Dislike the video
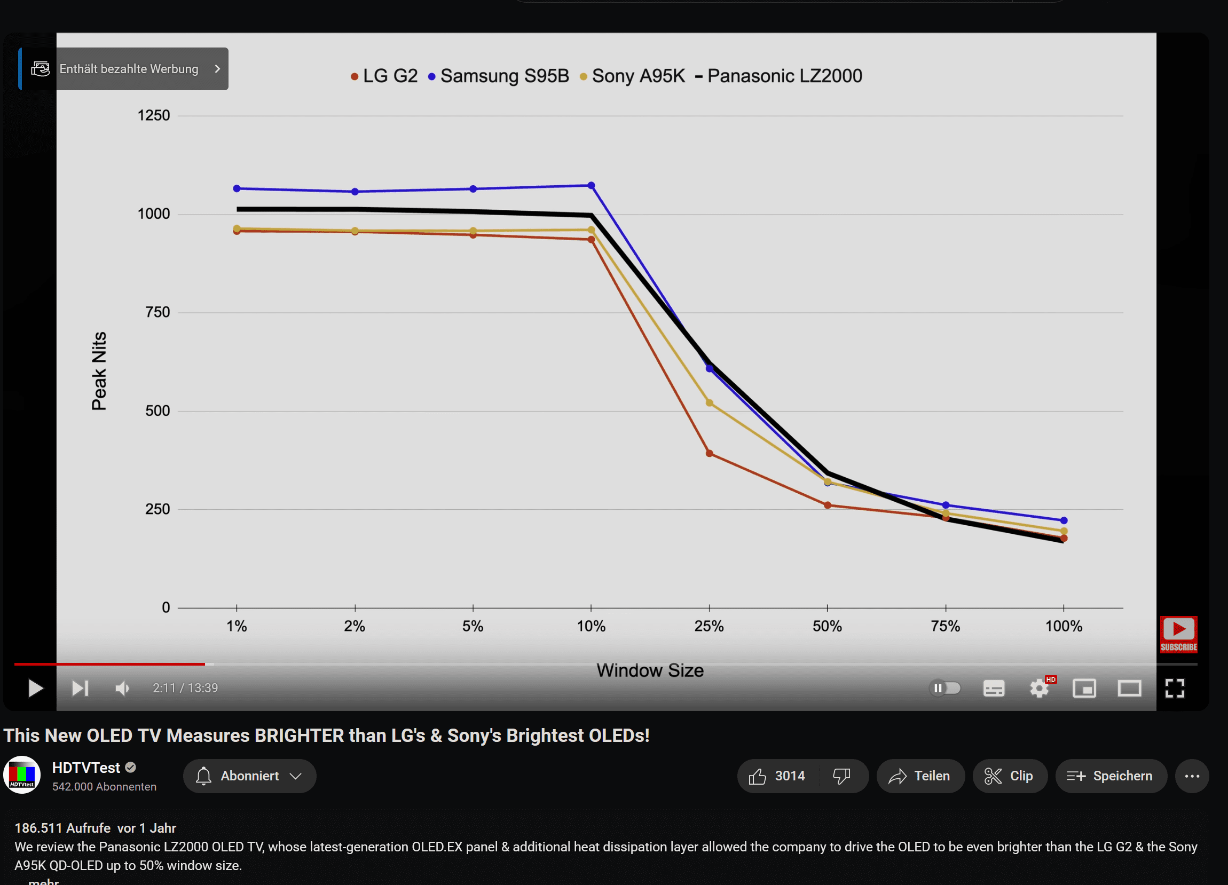 coord(842,776)
